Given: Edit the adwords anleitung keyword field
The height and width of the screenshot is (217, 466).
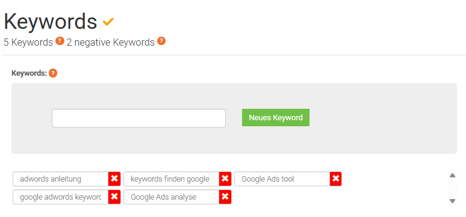Looking at the screenshot, I should pyautogui.click(x=61, y=179).
